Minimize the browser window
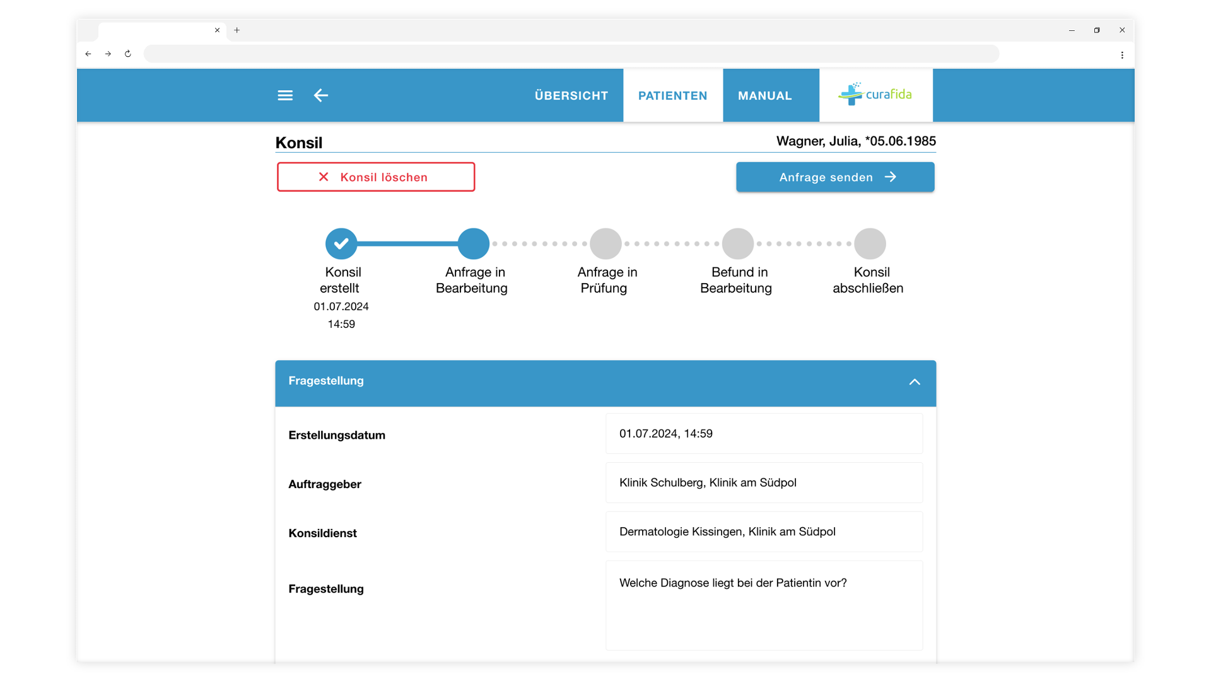Image resolution: width=1211 pixels, height=681 pixels. point(1072,30)
